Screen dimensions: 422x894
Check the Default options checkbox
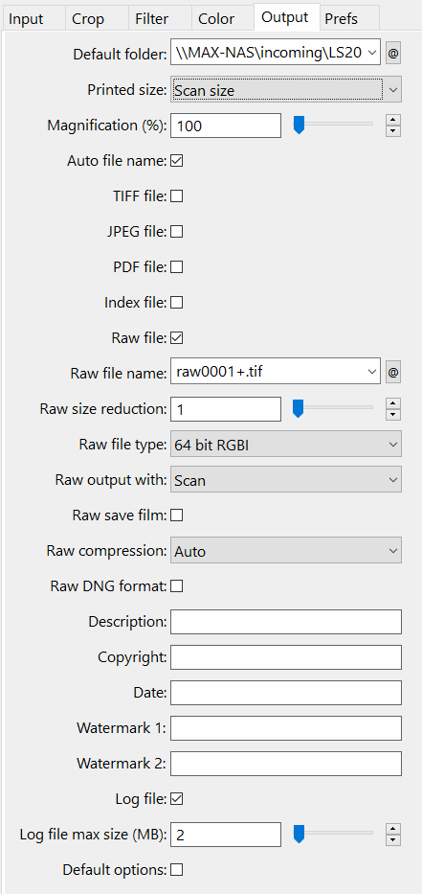tap(176, 869)
